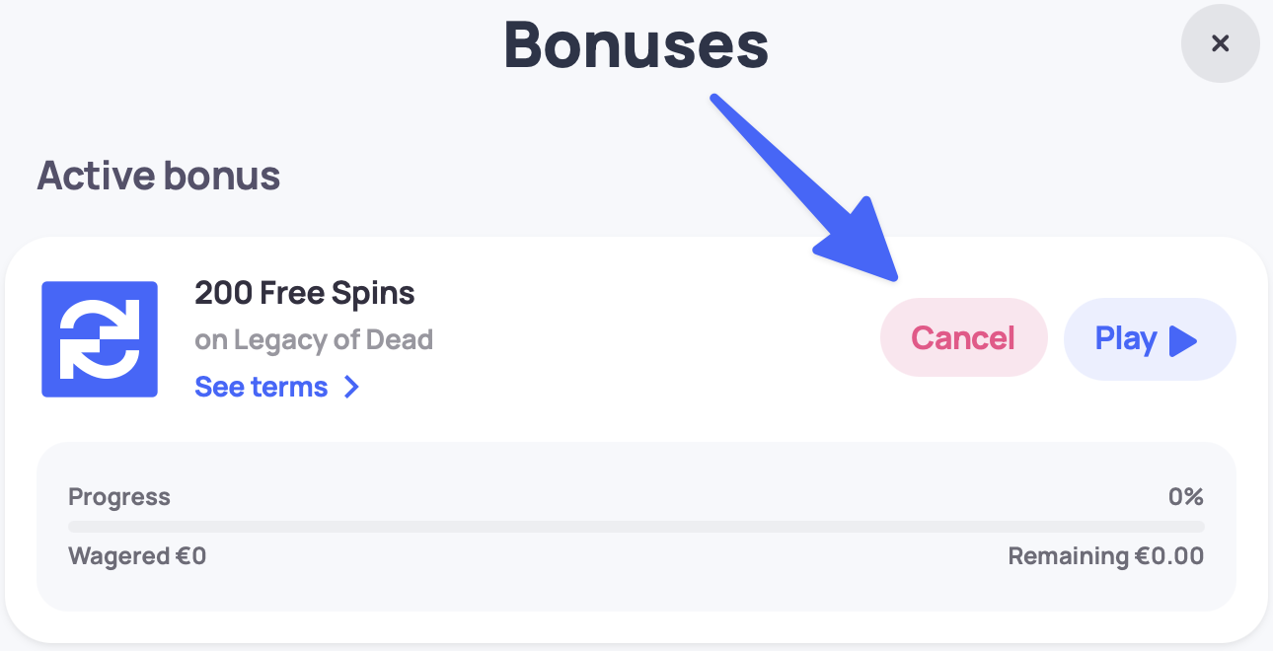Click the Bonuses heading
This screenshot has width=1273, height=651.
pyautogui.click(x=636, y=44)
